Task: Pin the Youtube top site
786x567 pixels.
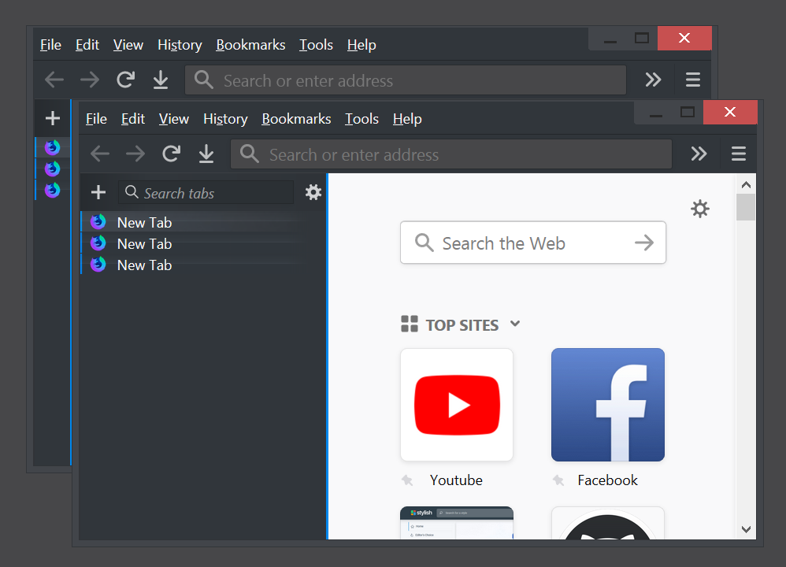Action: (x=407, y=481)
